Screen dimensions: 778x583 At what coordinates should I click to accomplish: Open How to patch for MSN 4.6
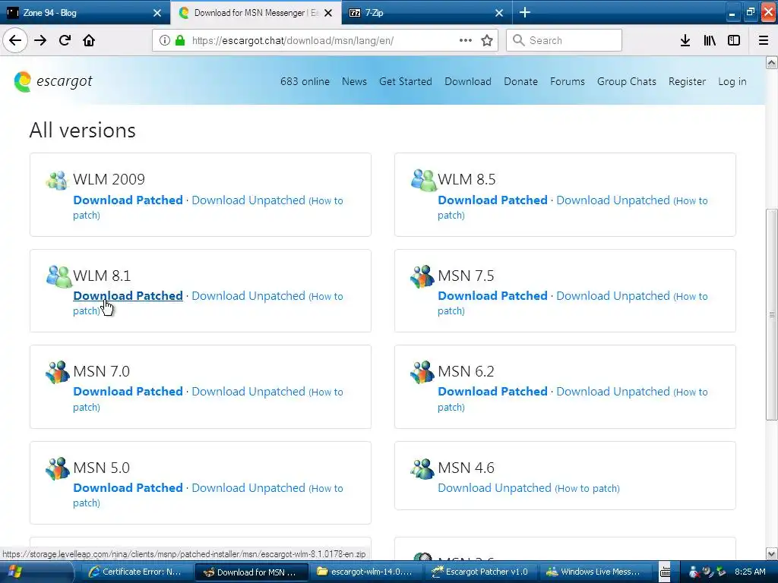587,488
